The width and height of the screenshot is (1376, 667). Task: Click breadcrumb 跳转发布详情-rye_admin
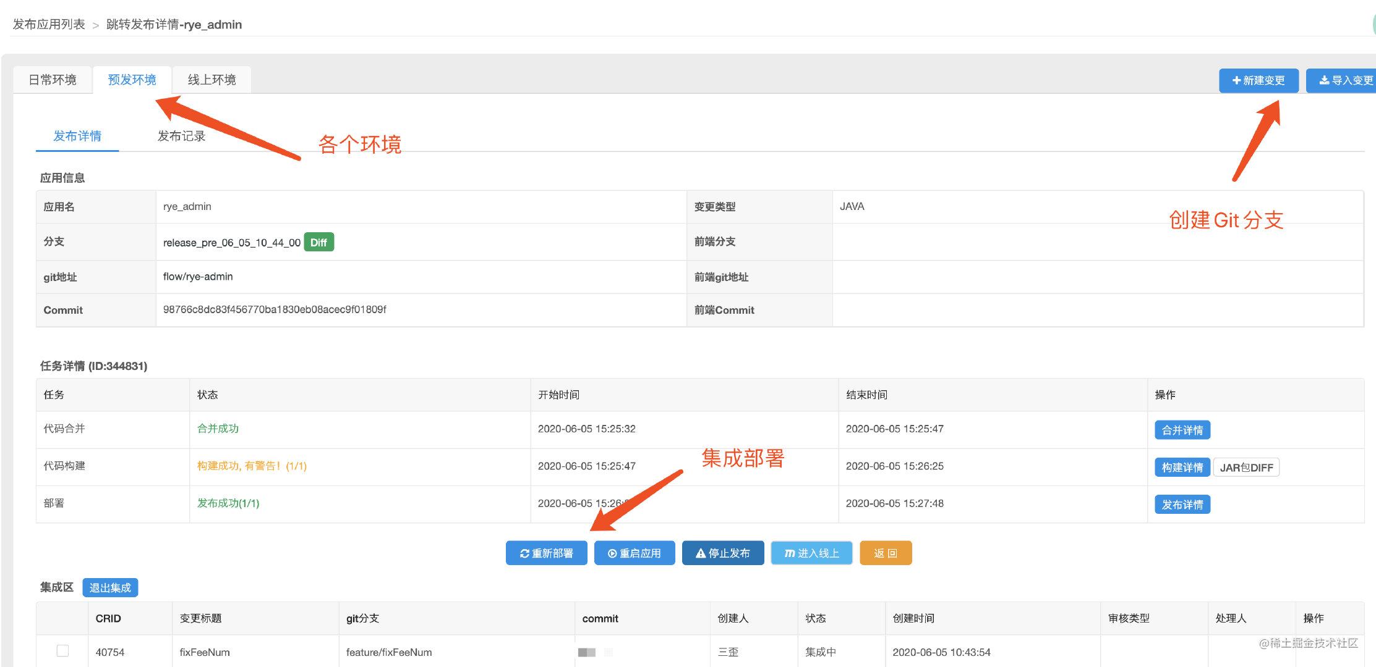(x=174, y=24)
